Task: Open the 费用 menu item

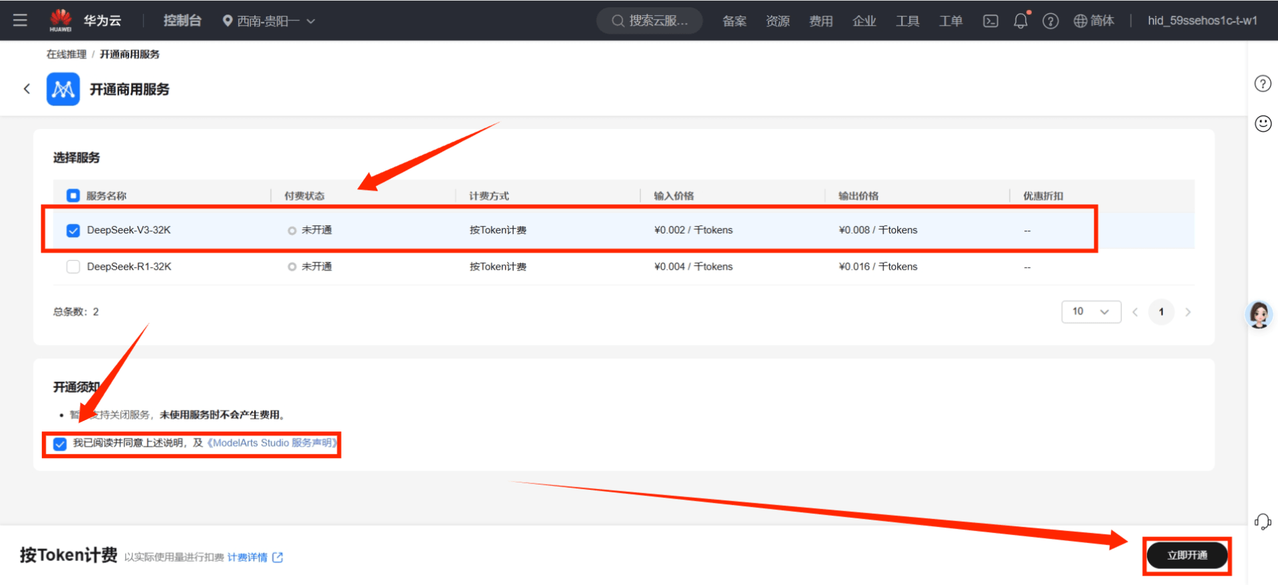Action: [821, 21]
